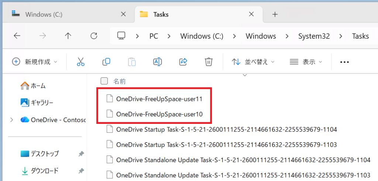Expand the OneDrive - Contoso tree node
Viewport: 378px width, 181px height.
12,119
